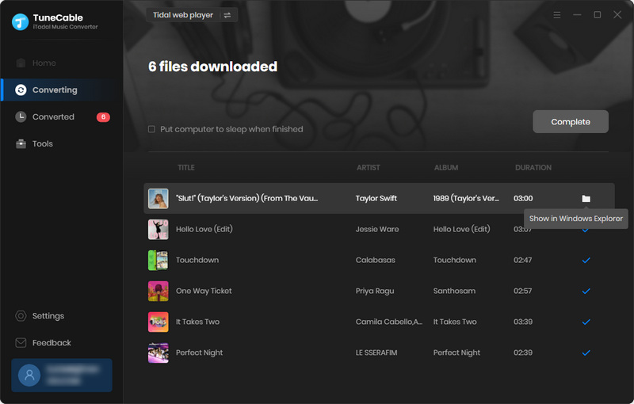
Task: Click artist Calabasas
Action: [375, 260]
